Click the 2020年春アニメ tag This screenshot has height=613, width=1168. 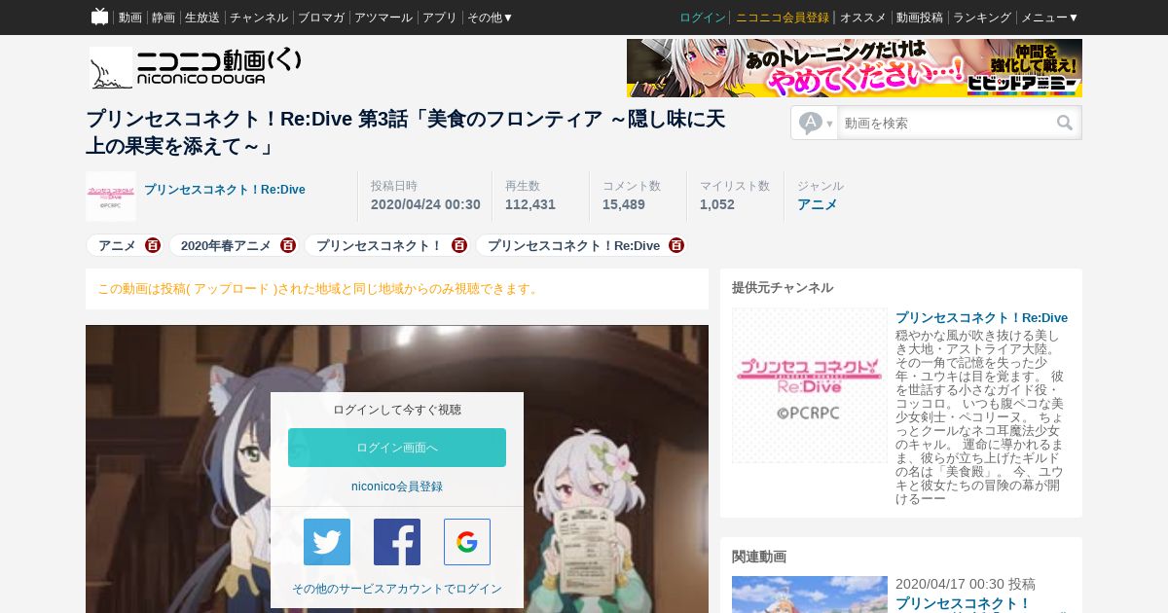click(x=226, y=245)
